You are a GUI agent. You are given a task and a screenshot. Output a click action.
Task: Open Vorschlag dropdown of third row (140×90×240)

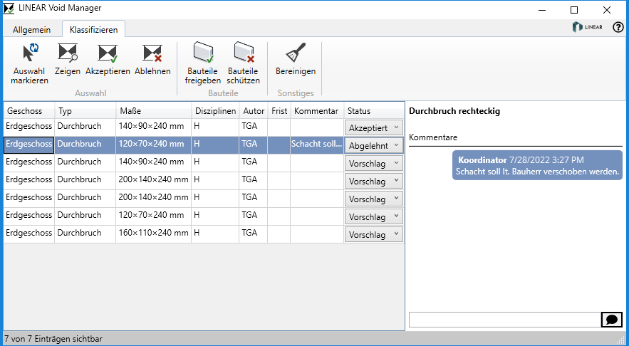(x=374, y=164)
